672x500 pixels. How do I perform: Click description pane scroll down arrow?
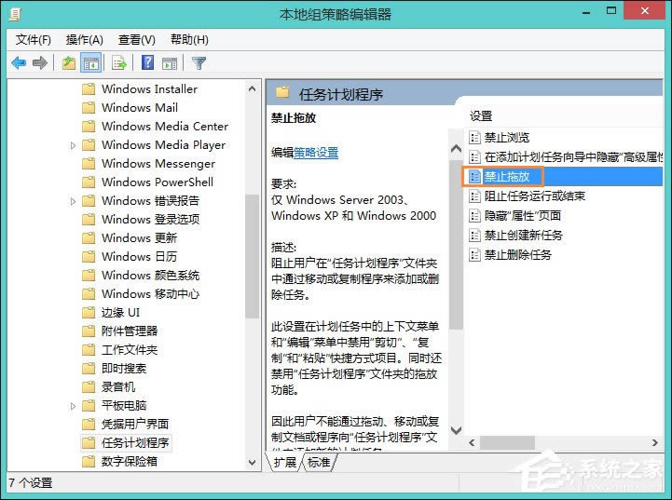pos(457,430)
